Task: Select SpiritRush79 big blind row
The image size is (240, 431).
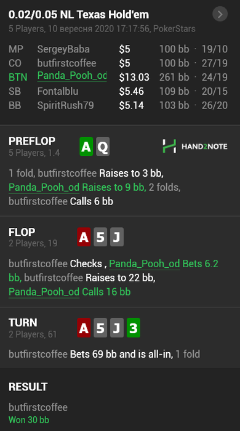Action: [x=118, y=105]
